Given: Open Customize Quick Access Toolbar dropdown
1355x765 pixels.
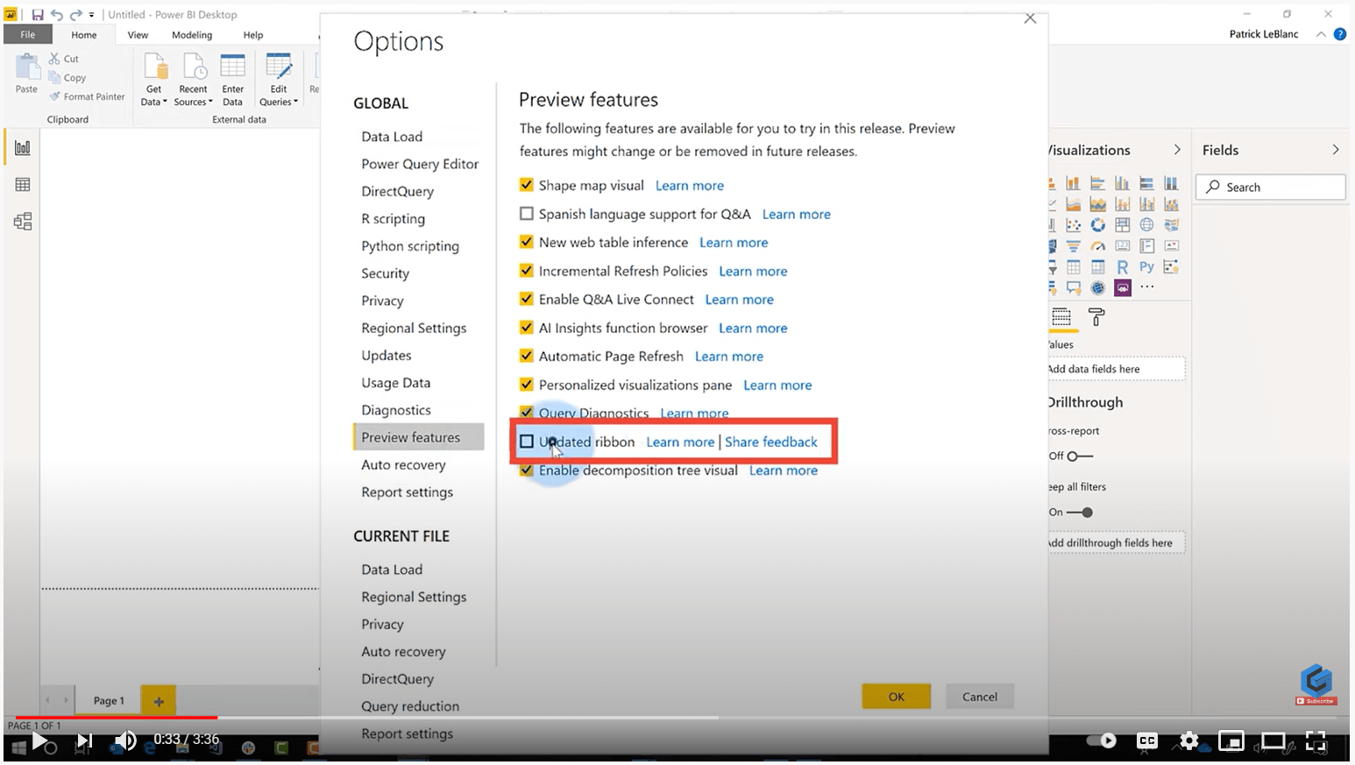Looking at the screenshot, I should coord(92,15).
